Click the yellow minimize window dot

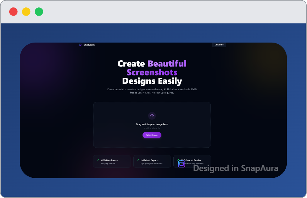pos(26,12)
